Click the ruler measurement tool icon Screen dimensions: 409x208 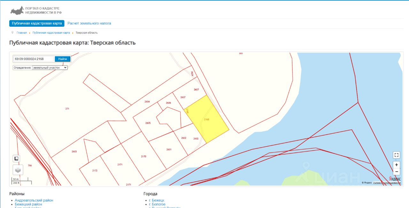[17, 159]
